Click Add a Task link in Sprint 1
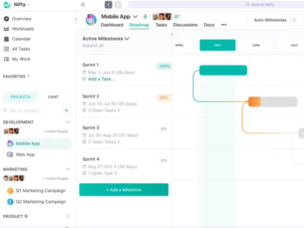304x228 pixels. pyautogui.click(x=102, y=79)
